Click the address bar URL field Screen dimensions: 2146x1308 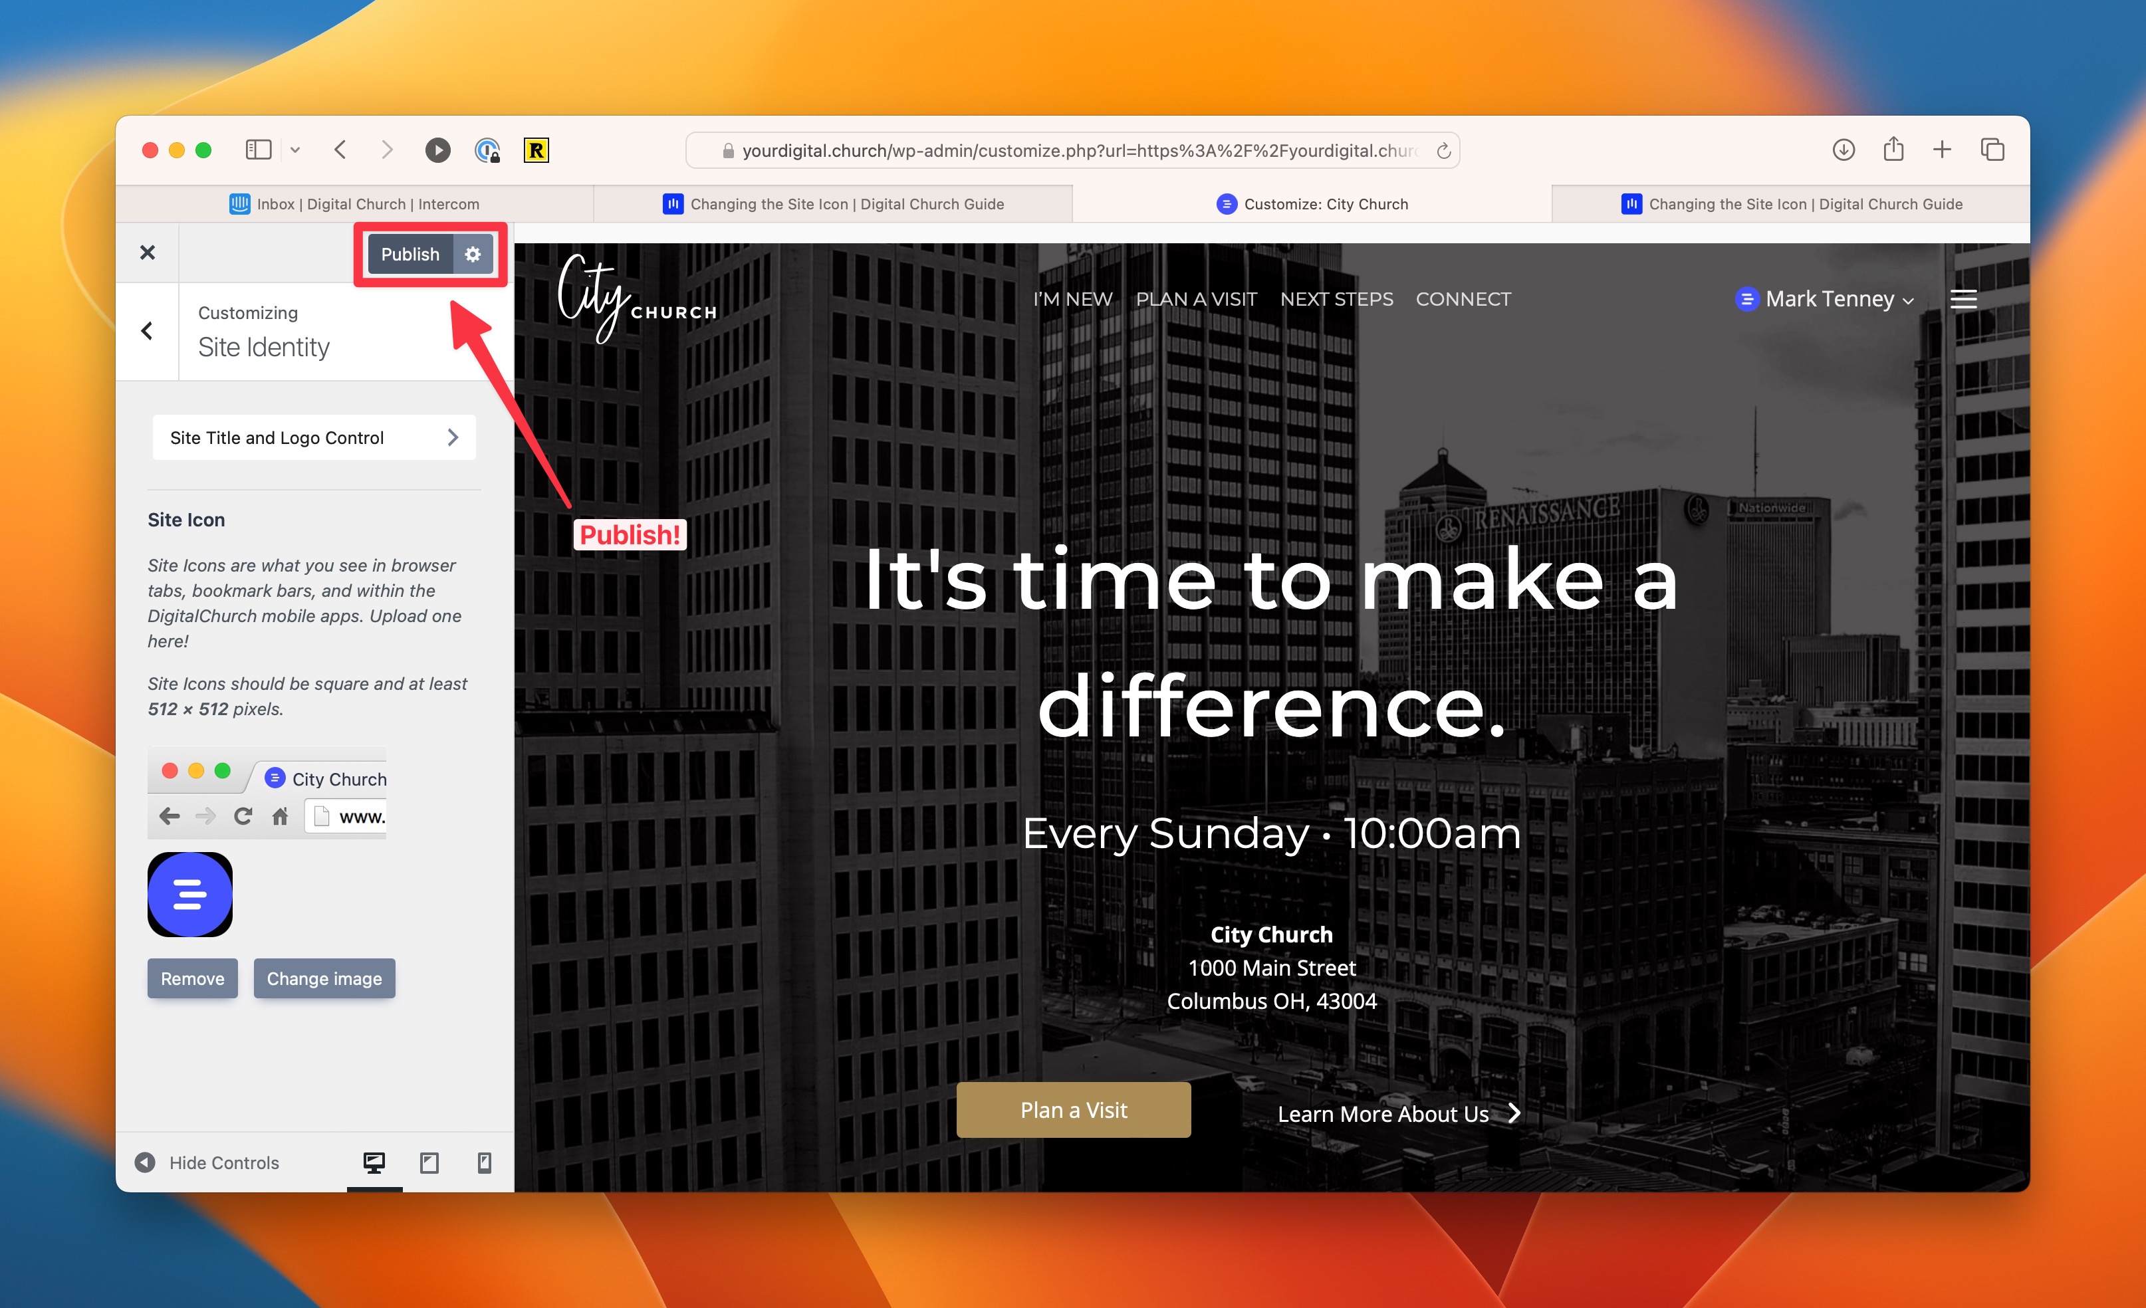[x=1072, y=150]
